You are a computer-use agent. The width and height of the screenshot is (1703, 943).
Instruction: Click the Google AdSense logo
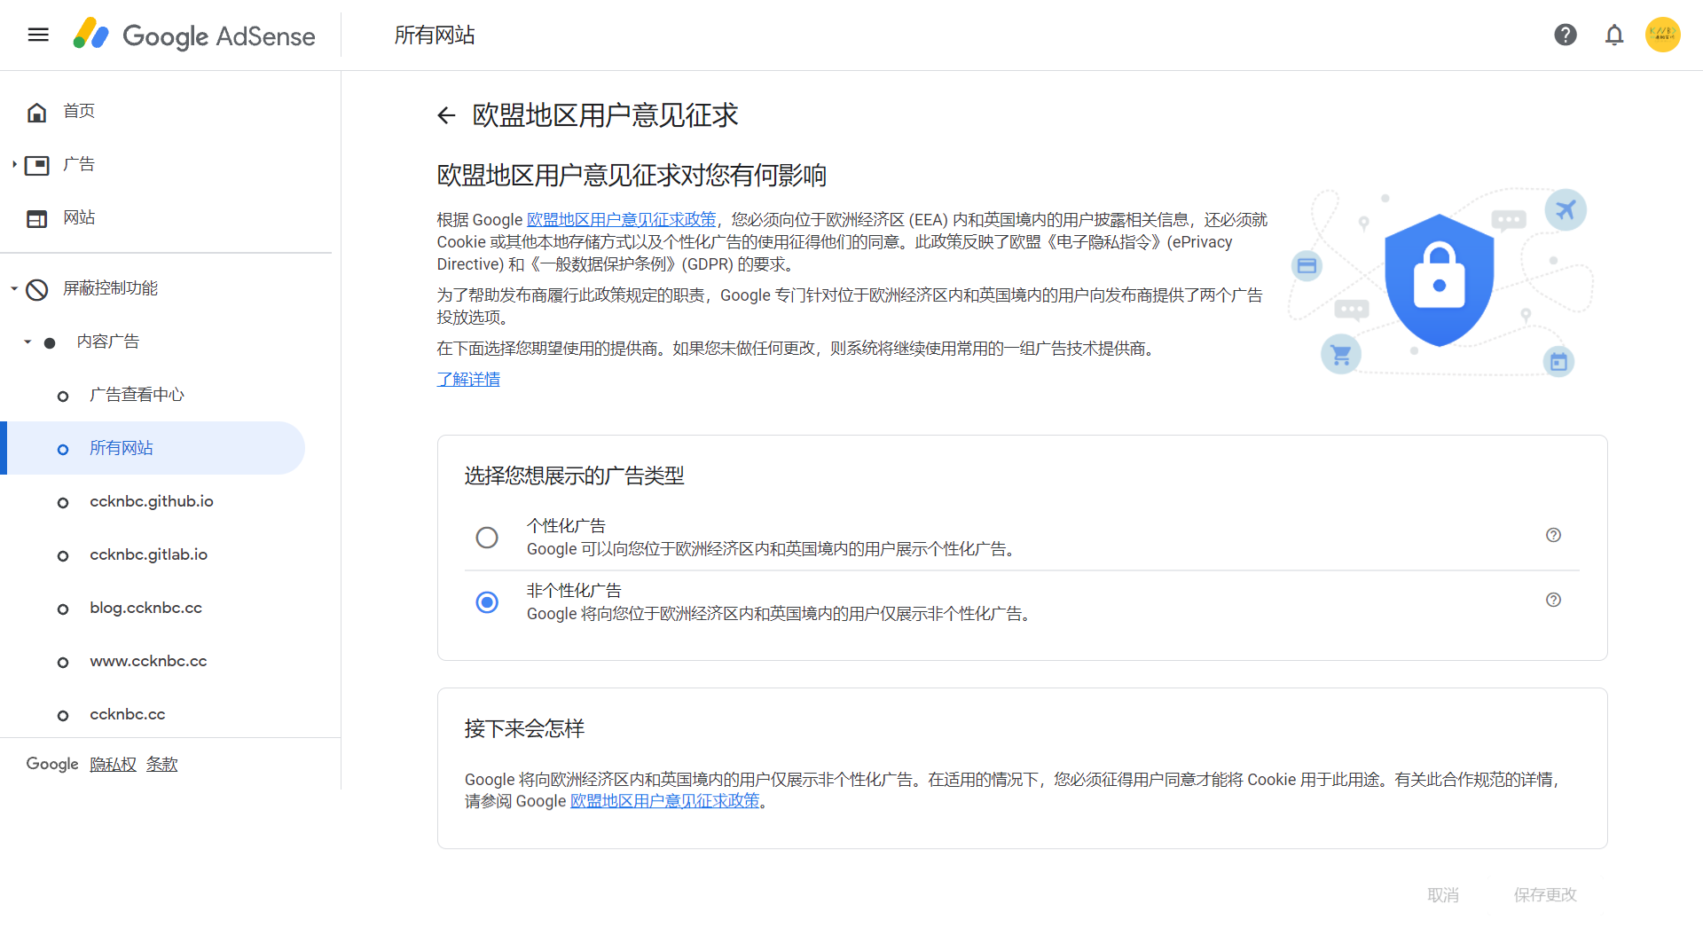193,35
